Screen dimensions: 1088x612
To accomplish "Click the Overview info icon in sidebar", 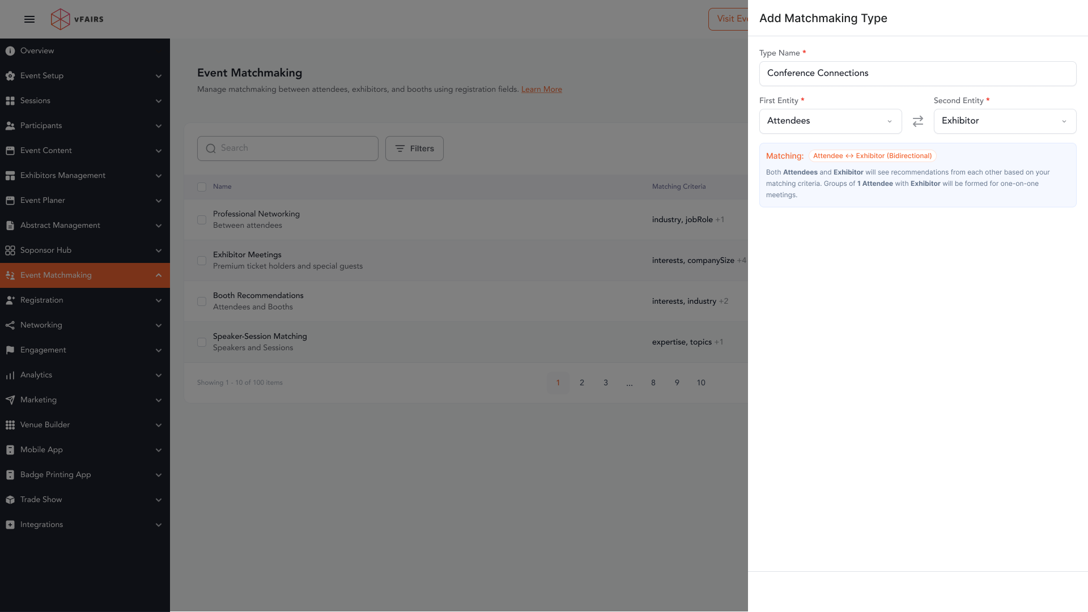I will click(x=10, y=51).
